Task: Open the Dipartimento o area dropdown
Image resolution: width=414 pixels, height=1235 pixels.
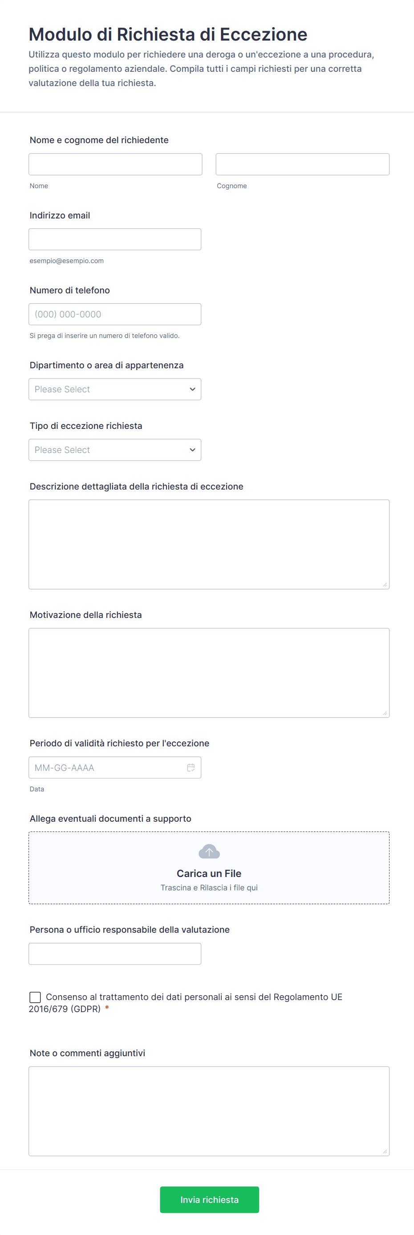Action: click(115, 389)
